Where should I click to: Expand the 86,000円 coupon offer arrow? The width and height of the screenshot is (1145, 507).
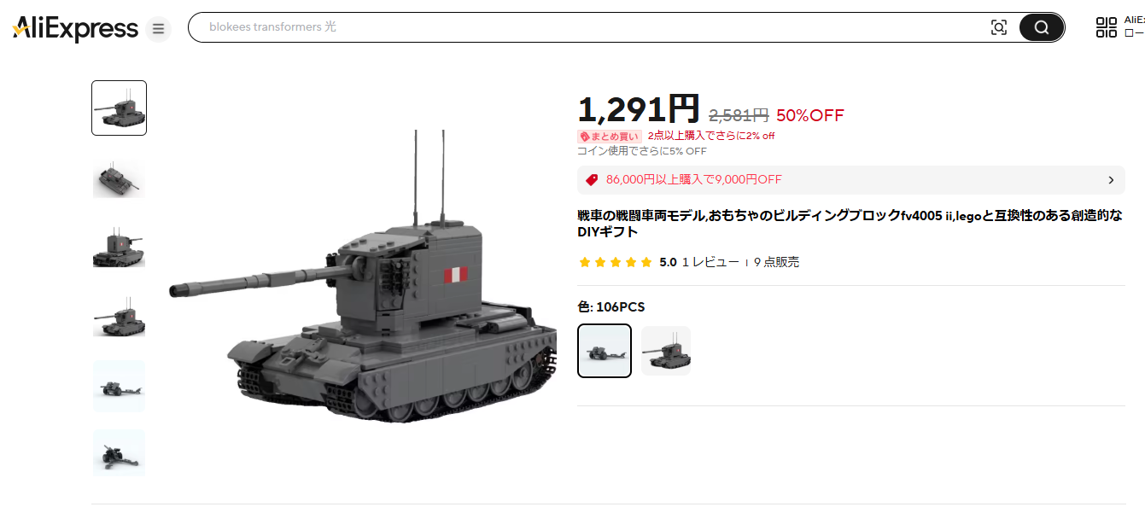(1111, 180)
